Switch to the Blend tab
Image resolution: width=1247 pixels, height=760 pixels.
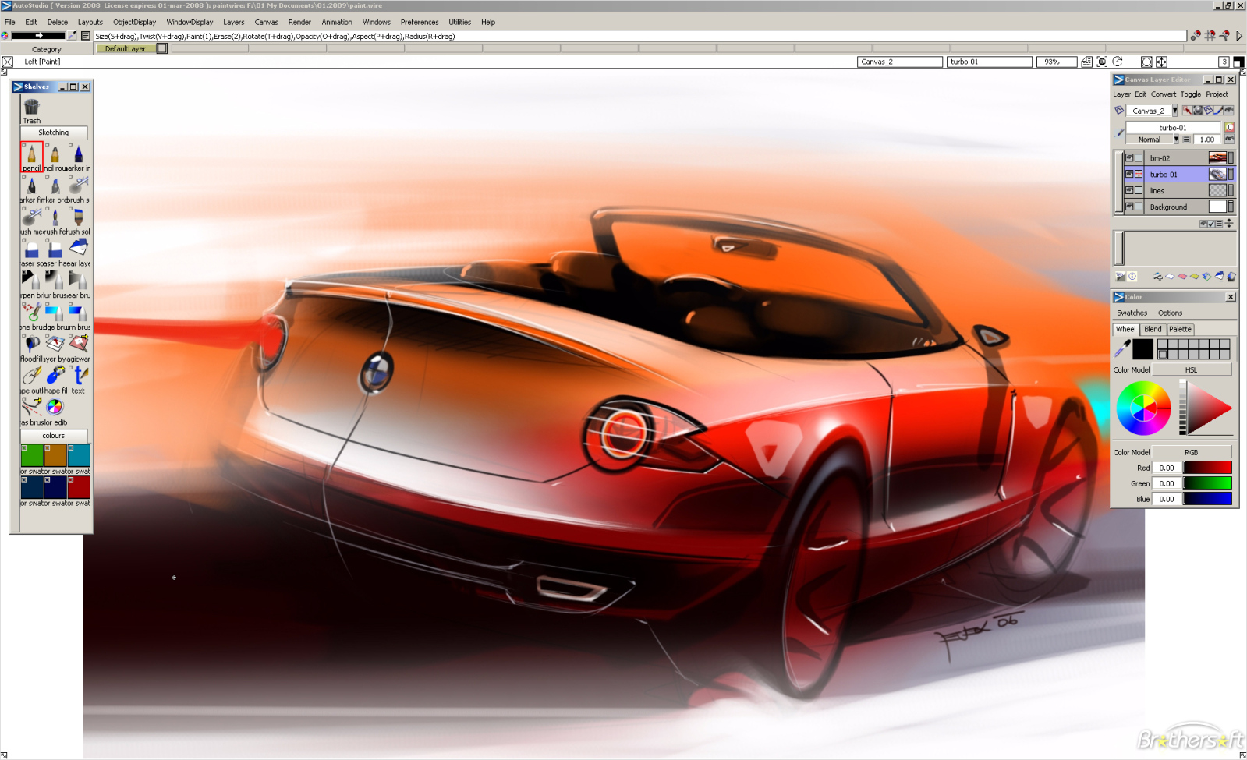pos(1153,329)
